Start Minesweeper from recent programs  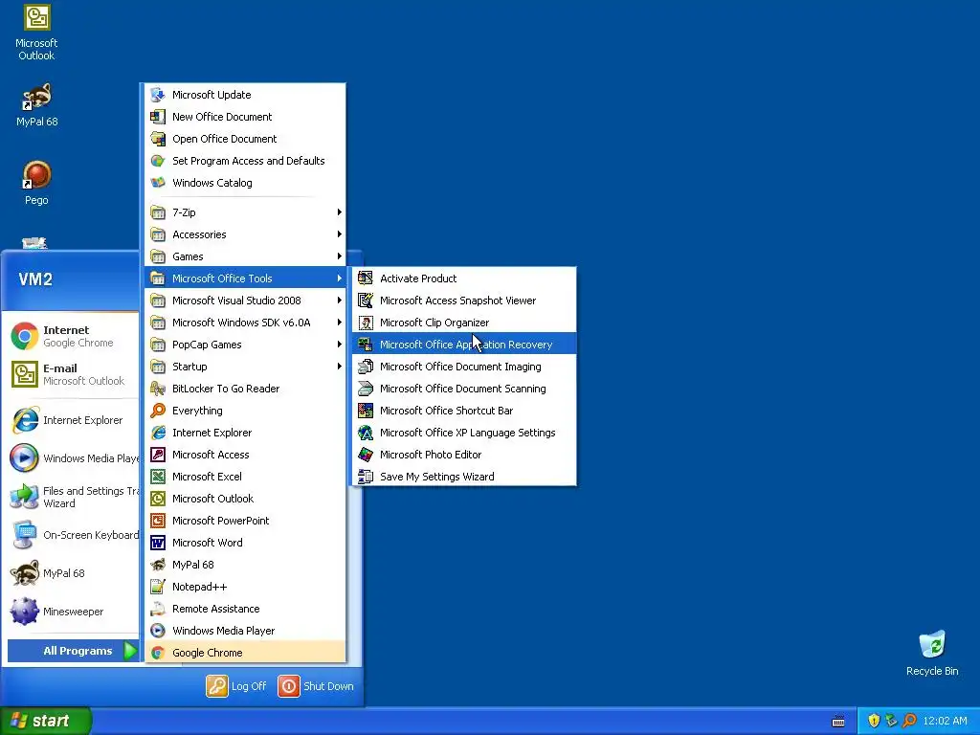click(73, 612)
